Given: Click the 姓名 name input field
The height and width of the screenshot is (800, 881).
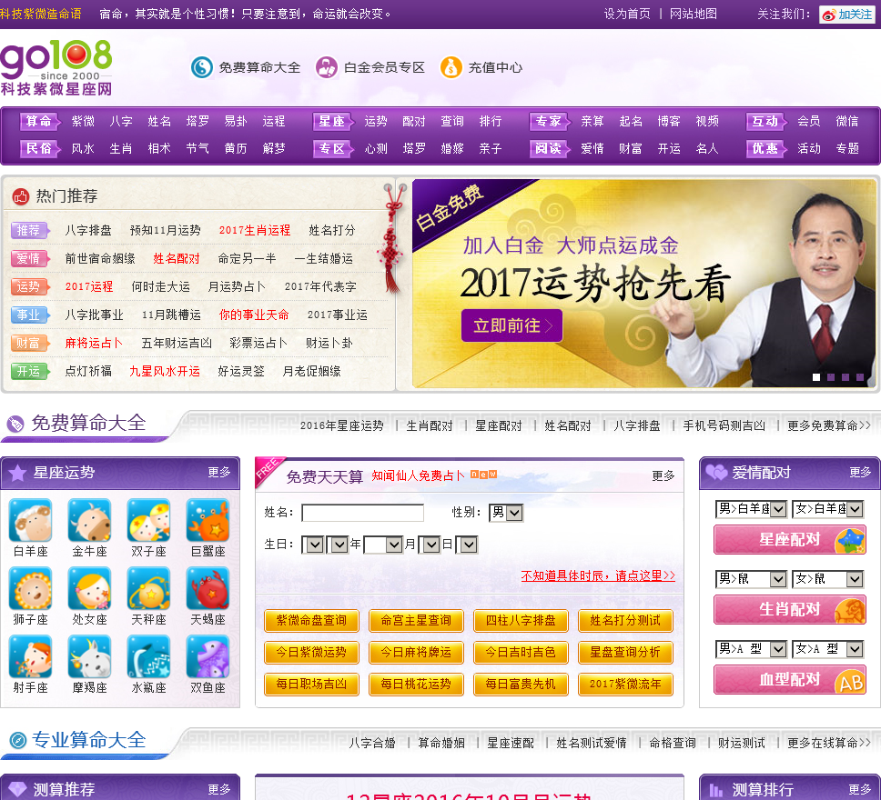Looking at the screenshot, I should coord(362,513).
